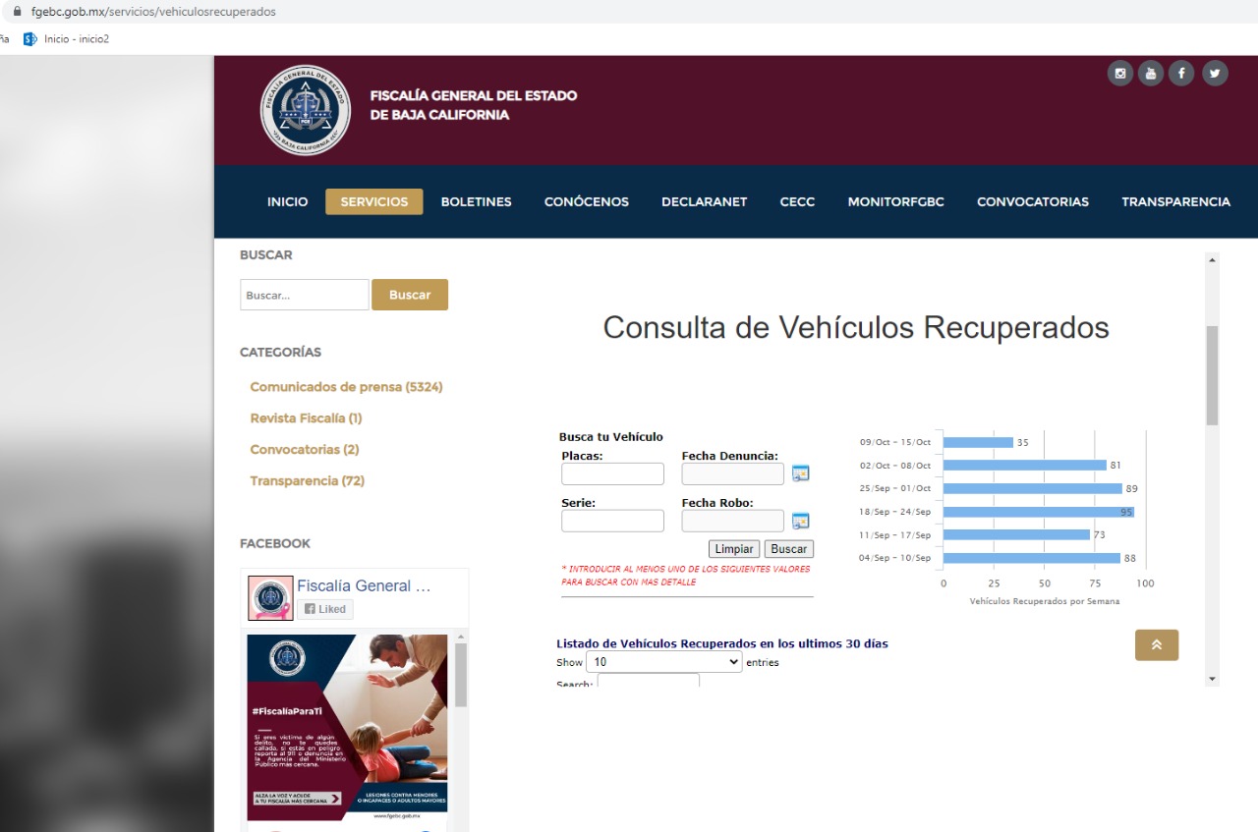Open the Fecha Denuncia calendar picker
This screenshot has height=832, width=1258.
(x=800, y=473)
